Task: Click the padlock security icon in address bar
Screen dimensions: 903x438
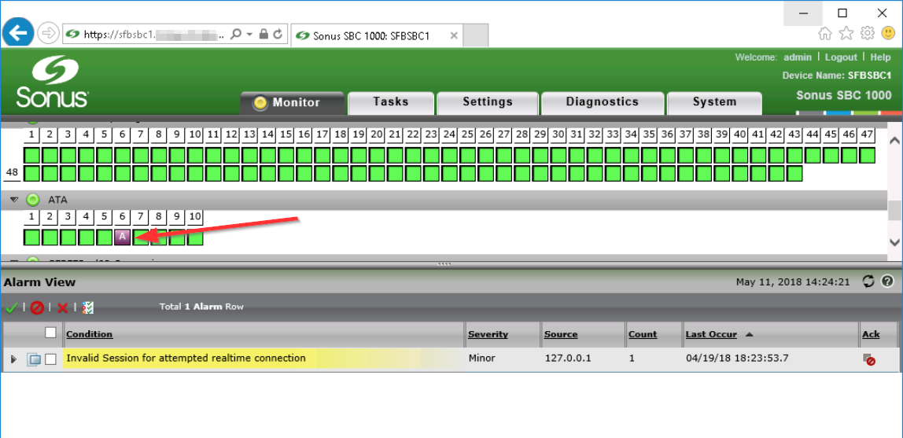Action: pyautogui.click(x=264, y=34)
